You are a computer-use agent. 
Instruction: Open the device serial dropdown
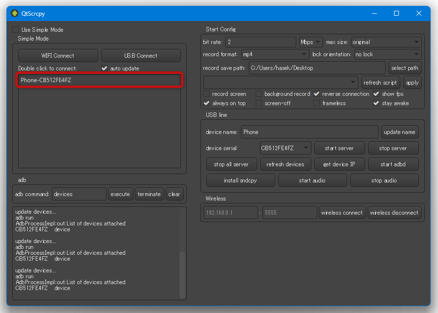point(285,148)
